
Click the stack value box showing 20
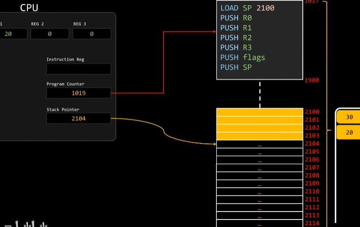[x=348, y=133]
